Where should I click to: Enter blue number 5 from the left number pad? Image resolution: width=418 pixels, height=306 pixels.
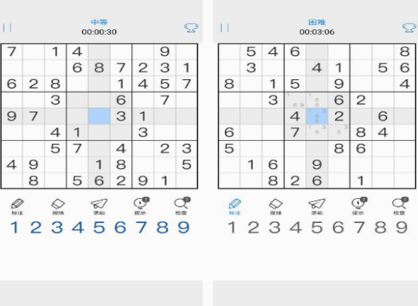[99, 228]
